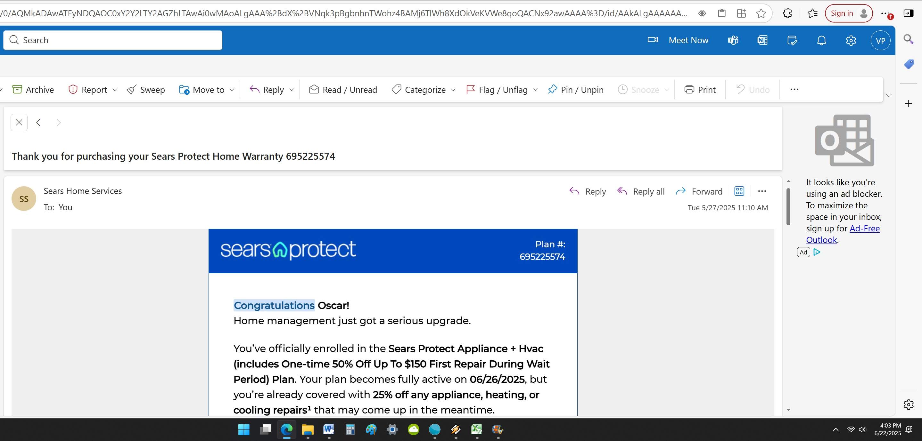Screen dimensions: 922x441
Task: Open the Edge sidebar shopping tag icon
Action: (909, 64)
